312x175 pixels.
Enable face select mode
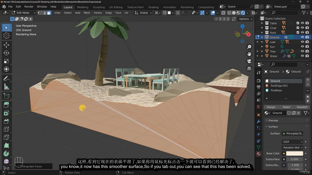click(49, 13)
